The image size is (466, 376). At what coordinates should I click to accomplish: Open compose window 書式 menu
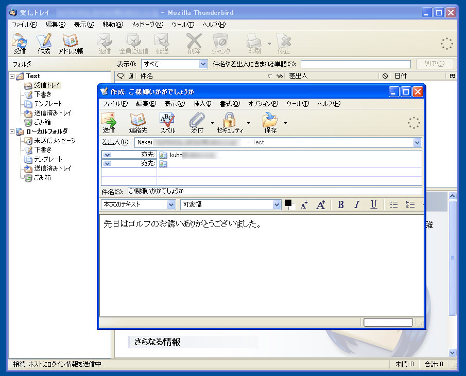230,103
